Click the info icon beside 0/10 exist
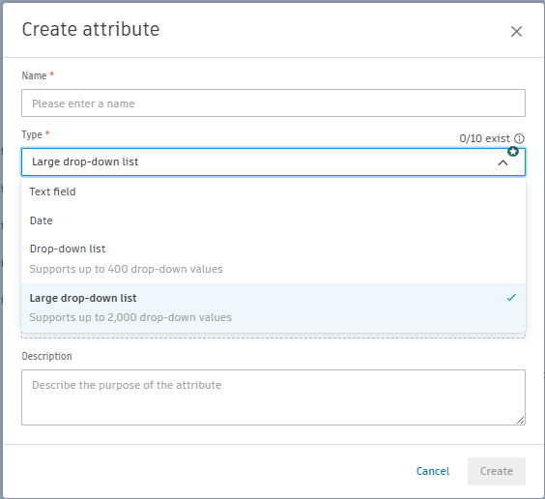 tap(519, 138)
